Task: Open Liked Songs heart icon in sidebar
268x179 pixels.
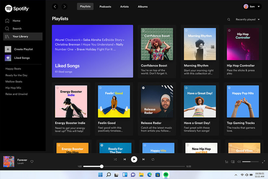Action: pyautogui.click(x=8, y=58)
